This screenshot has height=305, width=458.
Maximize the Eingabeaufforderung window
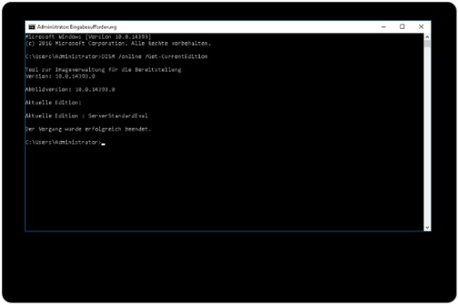tap(402, 27)
